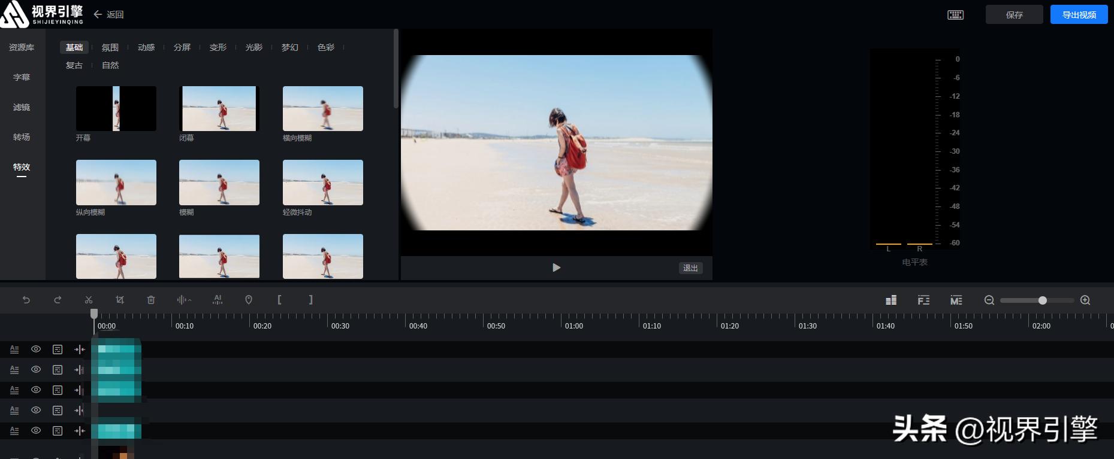Hide the first track using eye icon

click(36, 349)
